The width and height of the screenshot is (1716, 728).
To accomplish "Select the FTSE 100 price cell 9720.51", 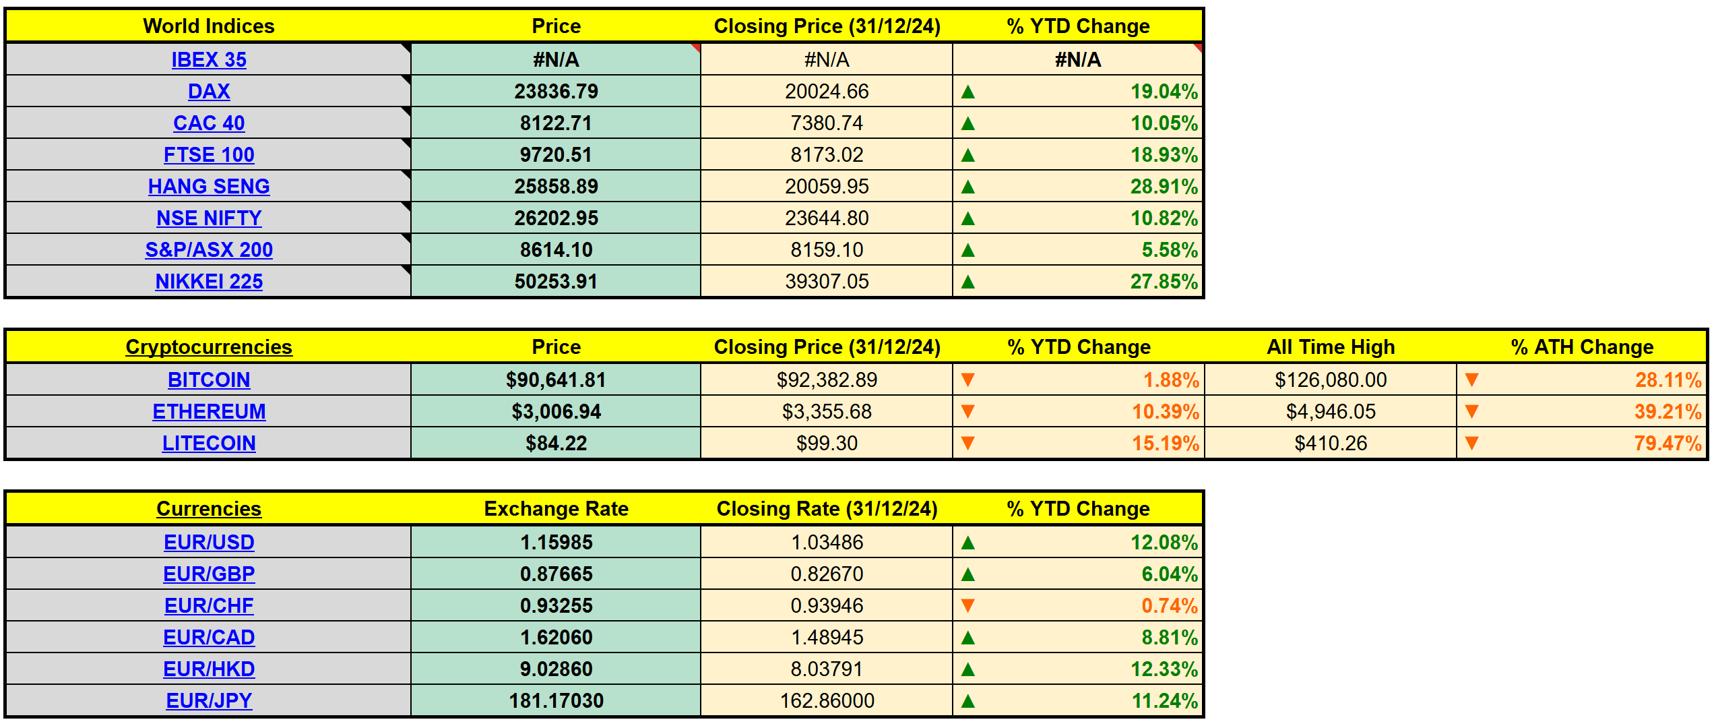I will point(556,155).
